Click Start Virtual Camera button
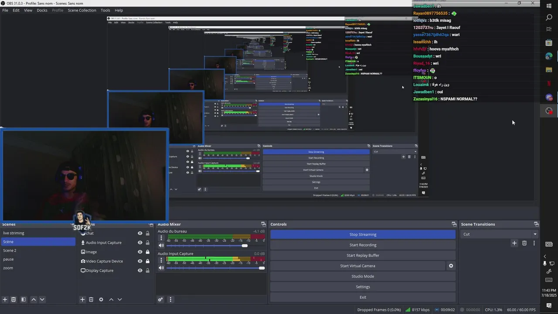The height and width of the screenshot is (314, 558). [x=357, y=266]
